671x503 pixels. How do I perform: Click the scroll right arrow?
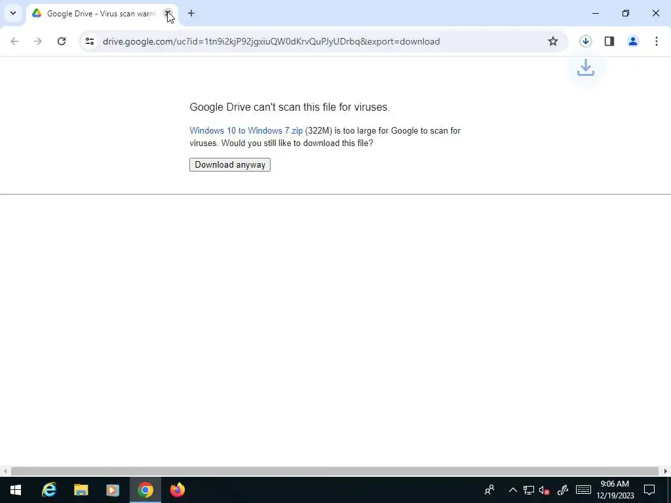[666, 472]
